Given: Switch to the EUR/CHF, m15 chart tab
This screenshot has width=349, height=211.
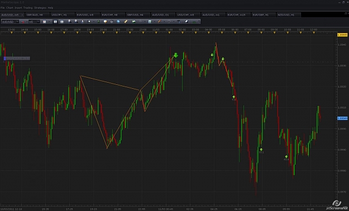Looking at the screenshot, I should click(238, 15).
